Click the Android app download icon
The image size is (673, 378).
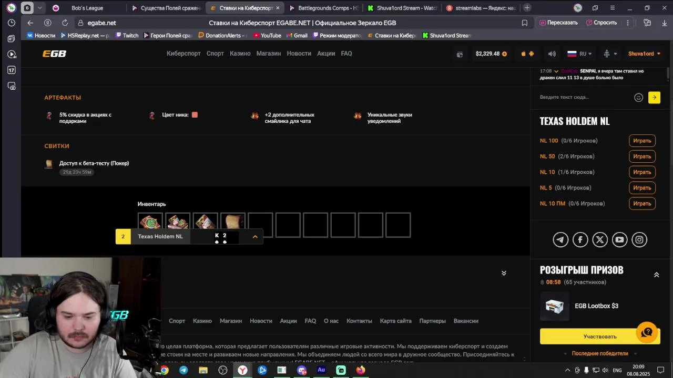point(532,54)
